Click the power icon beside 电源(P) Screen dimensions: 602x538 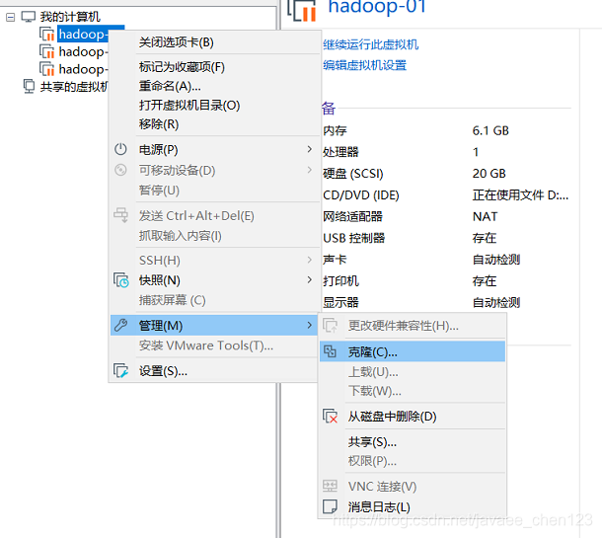[x=120, y=149]
